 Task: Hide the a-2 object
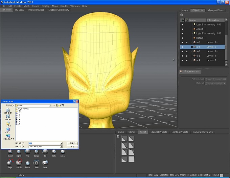(182, 51)
